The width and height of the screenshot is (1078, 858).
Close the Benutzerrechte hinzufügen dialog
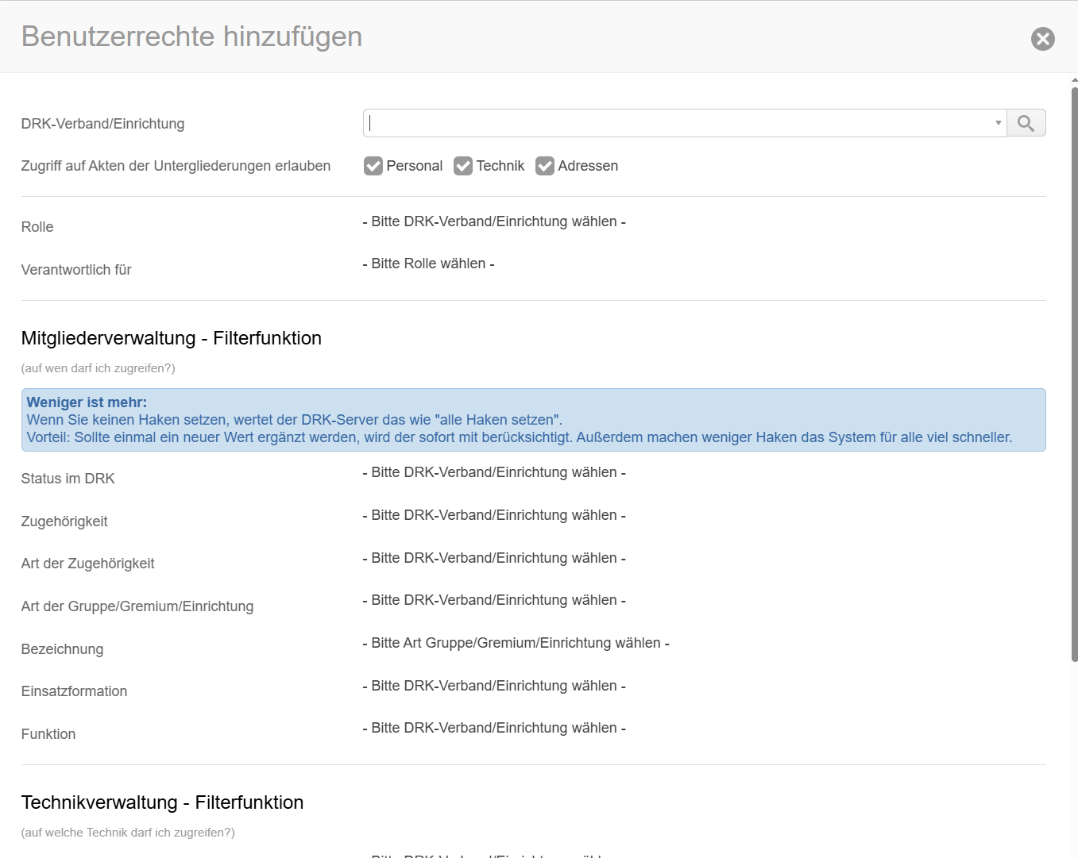tap(1042, 39)
